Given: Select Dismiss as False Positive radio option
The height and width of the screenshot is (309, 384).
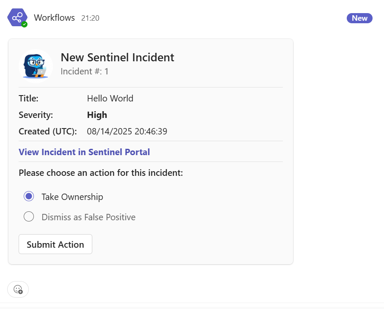Looking at the screenshot, I should coord(29,216).
